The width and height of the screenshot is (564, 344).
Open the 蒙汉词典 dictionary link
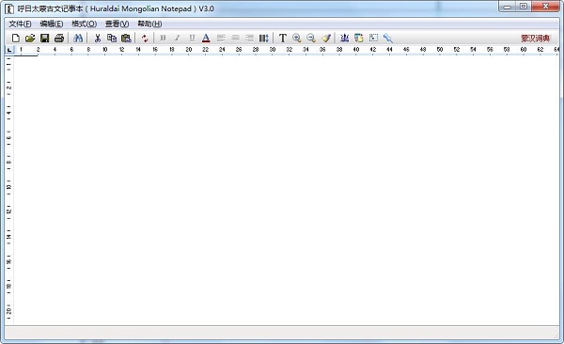536,39
